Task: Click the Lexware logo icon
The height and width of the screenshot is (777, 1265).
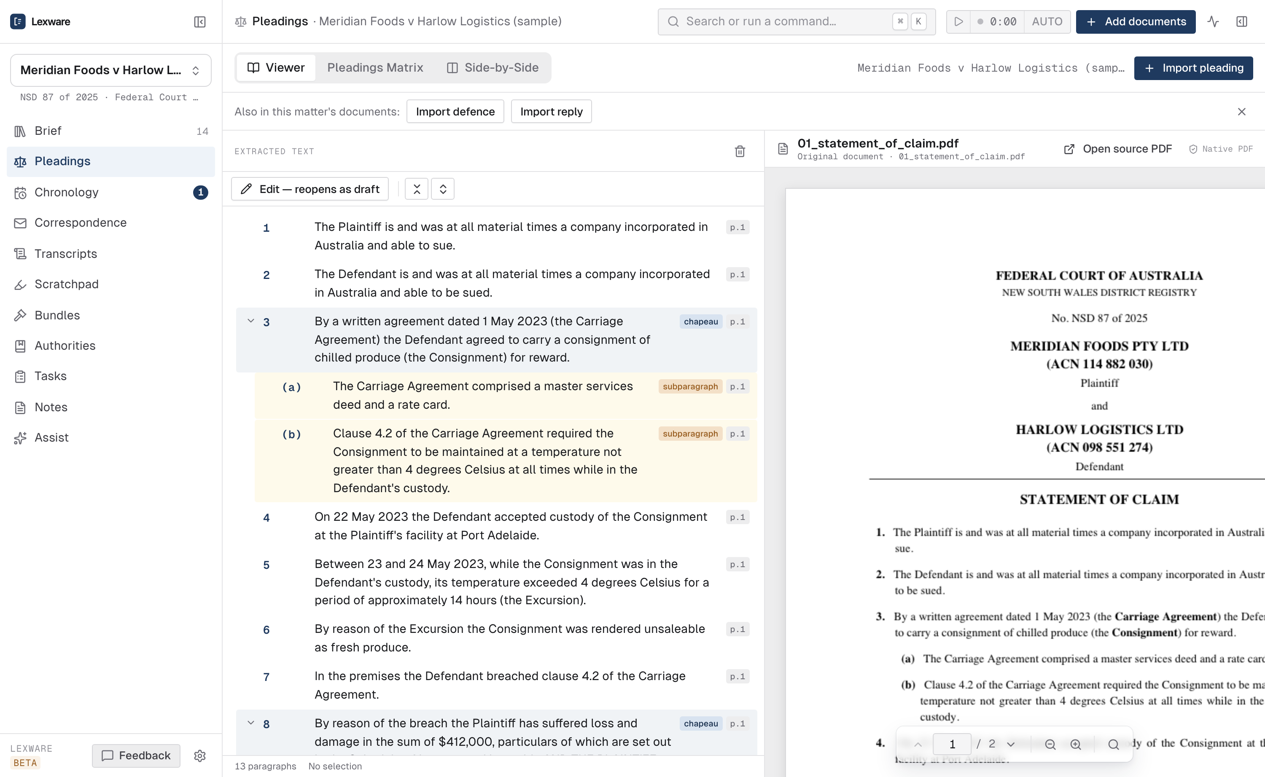Action: click(17, 21)
